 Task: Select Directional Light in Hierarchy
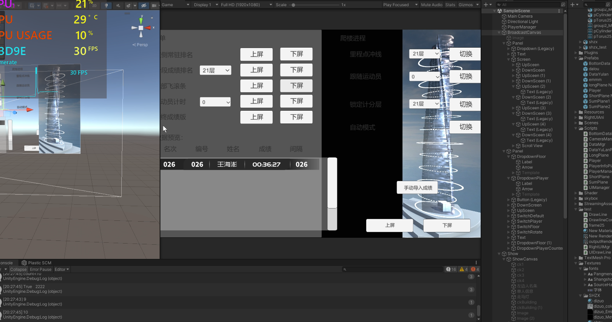click(x=523, y=22)
